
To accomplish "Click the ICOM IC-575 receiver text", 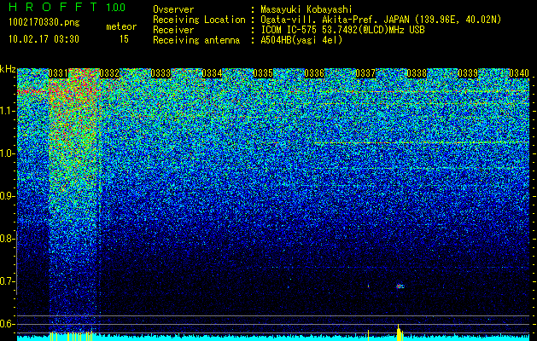I will click(x=342, y=30).
